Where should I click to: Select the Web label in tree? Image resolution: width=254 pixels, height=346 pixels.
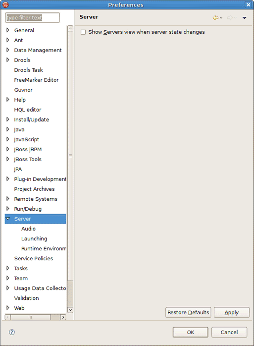(19, 308)
